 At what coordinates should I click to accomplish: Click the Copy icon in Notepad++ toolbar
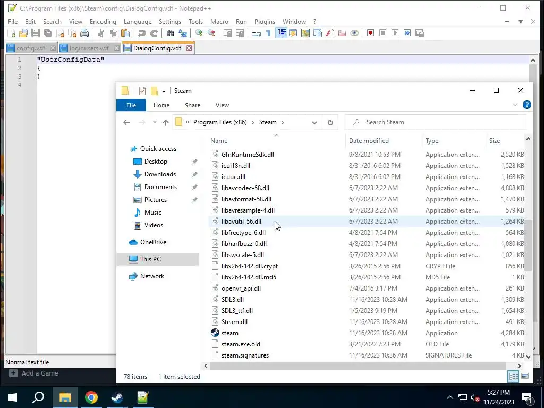[113, 33]
